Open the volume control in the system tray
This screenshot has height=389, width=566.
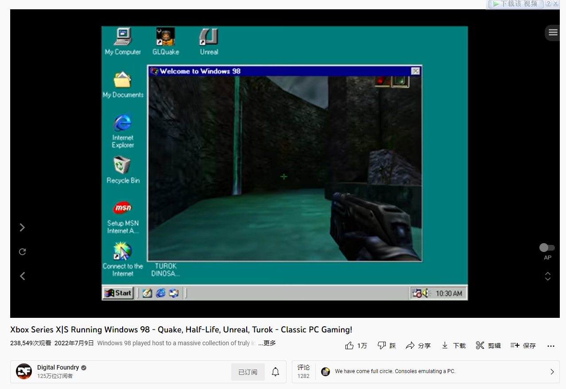424,293
